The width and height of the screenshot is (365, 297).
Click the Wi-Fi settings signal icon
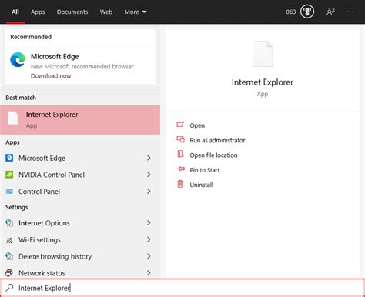9,240
